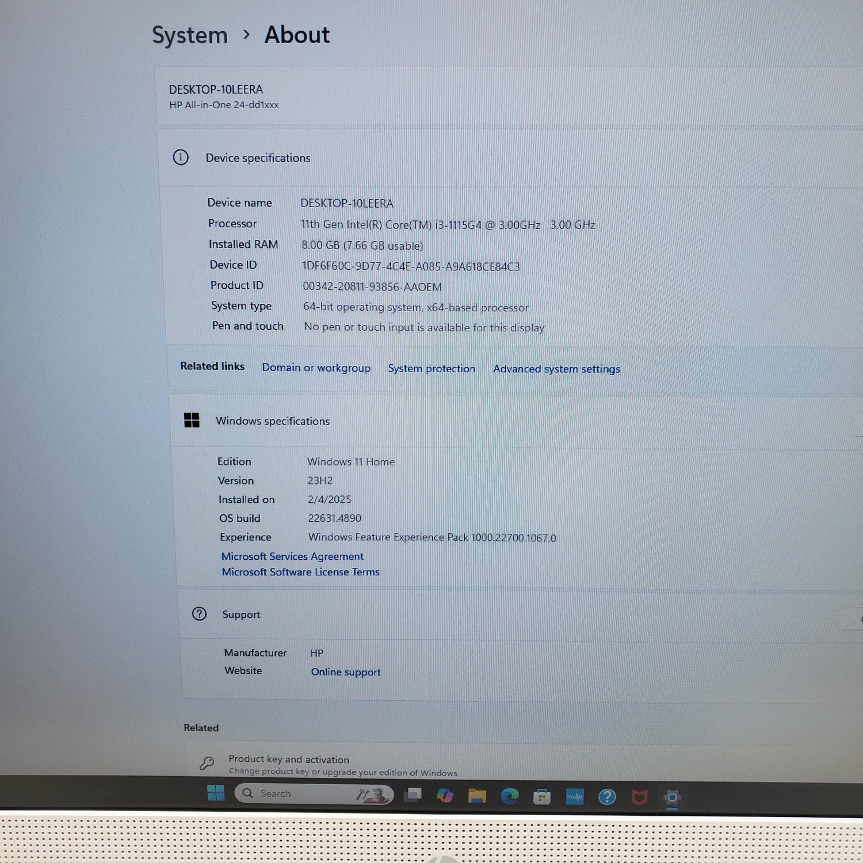Click the Installed RAM label
Viewport: 863px width, 863px height.
(243, 244)
